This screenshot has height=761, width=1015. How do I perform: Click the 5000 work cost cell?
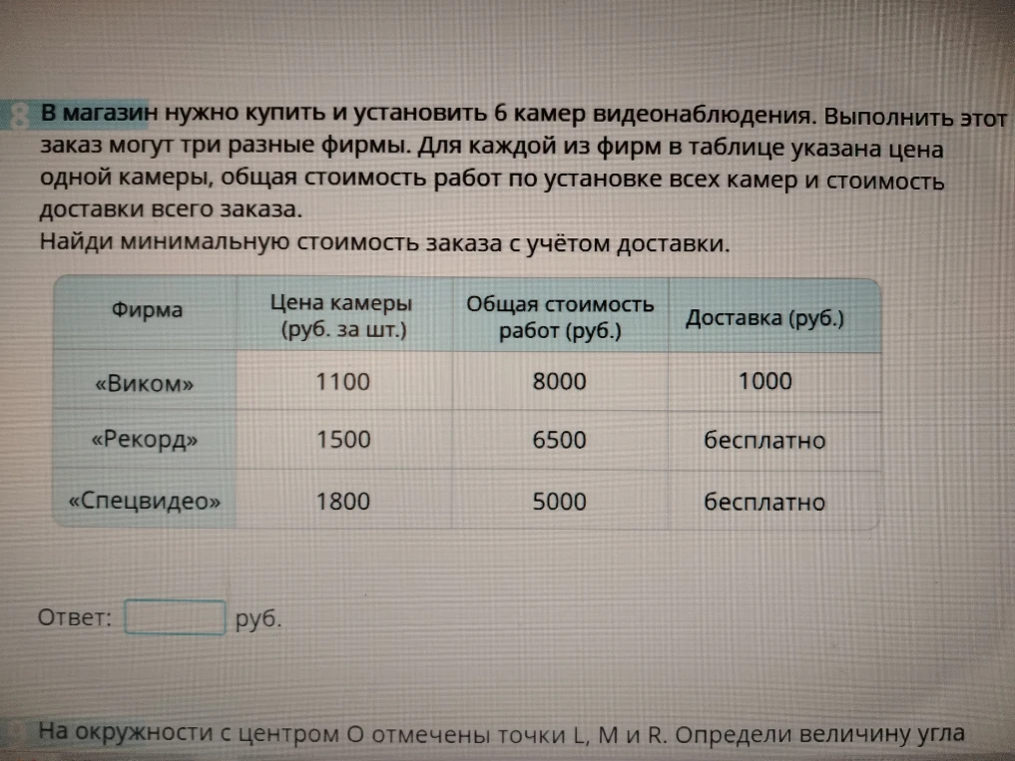click(560, 501)
